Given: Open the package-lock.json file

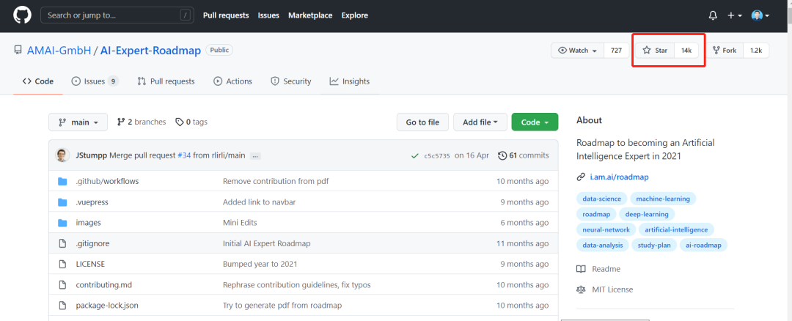Looking at the screenshot, I should click(107, 306).
